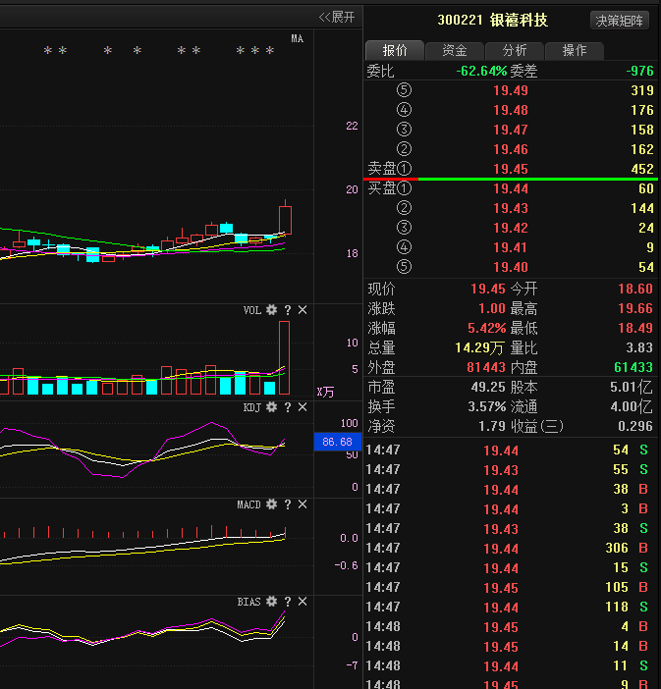Close the KDJ indicator panel

[303, 407]
